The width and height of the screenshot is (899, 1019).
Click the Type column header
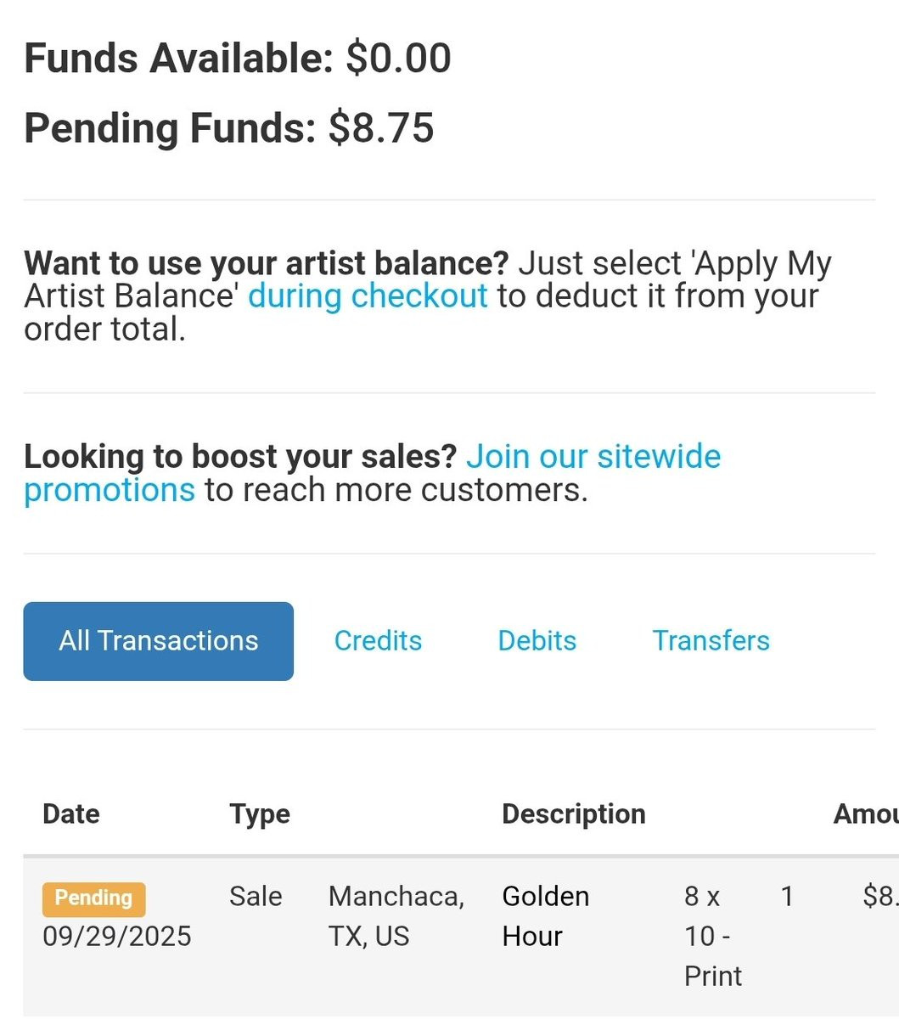(x=260, y=814)
